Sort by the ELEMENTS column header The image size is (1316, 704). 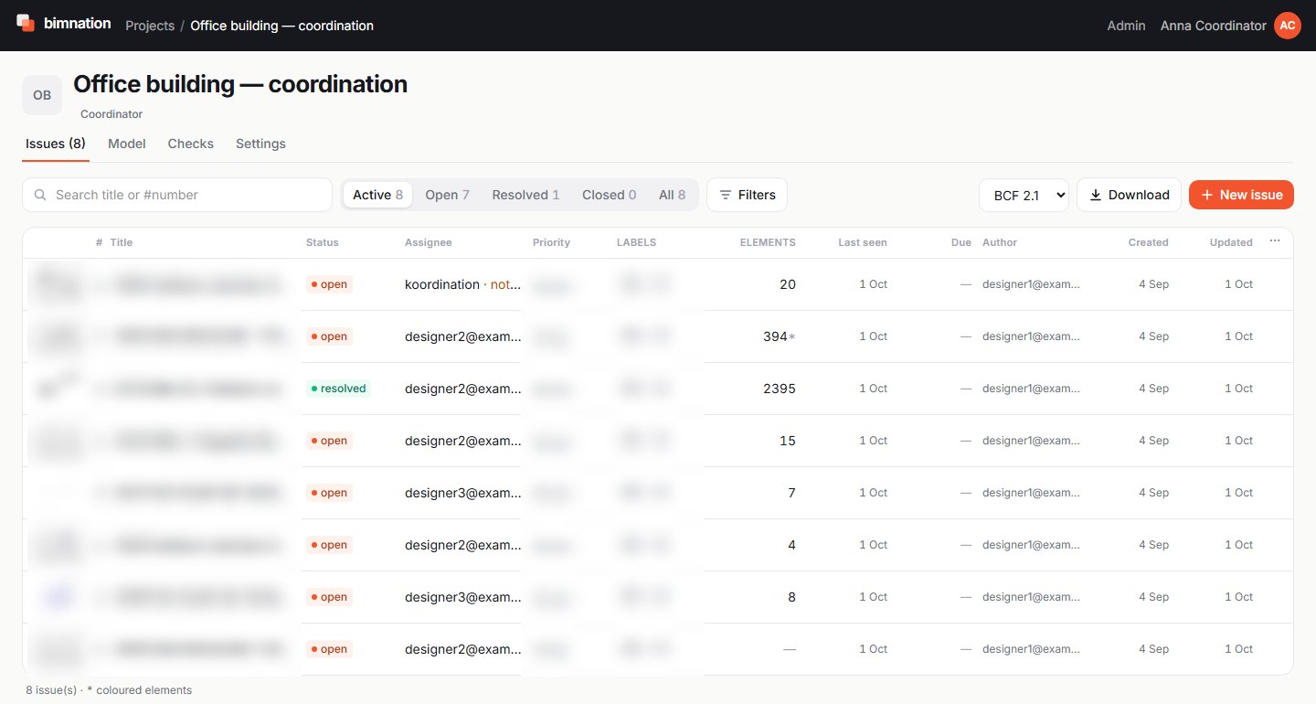[768, 242]
